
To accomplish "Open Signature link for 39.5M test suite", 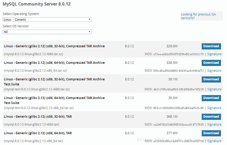I will [214, 108].
